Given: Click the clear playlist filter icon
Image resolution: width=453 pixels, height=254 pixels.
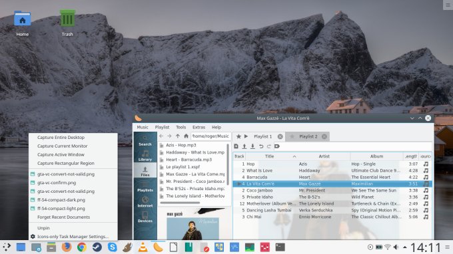Looking at the screenshot, I should (277, 146).
